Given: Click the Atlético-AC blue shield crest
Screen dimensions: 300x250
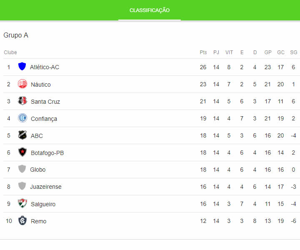Looking at the screenshot, I should click(22, 67).
